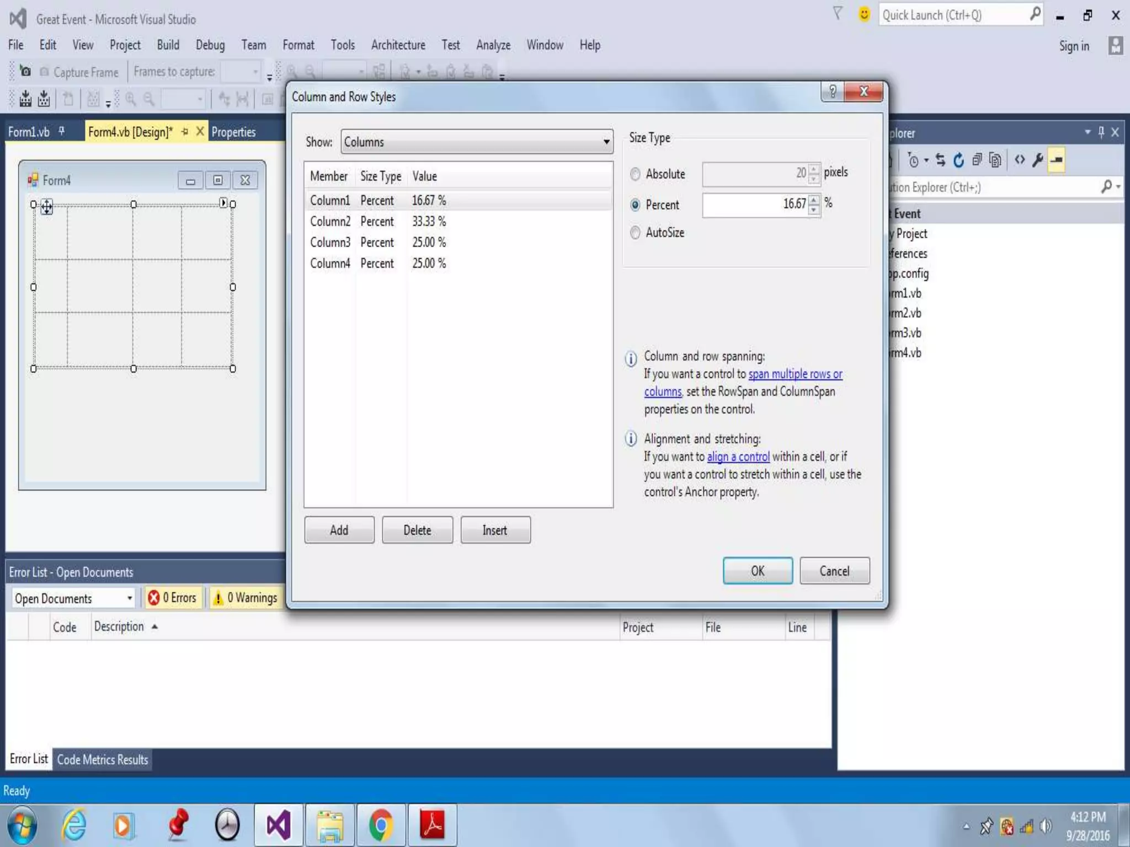
Task: Open Chrome from the taskbar
Action: pos(381,825)
